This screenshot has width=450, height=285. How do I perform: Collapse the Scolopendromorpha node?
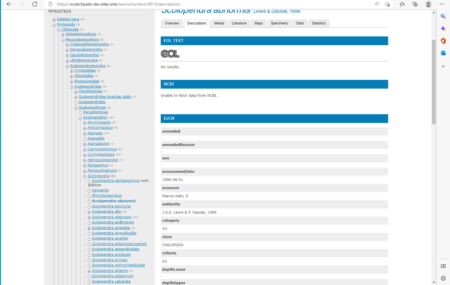[x=67, y=66]
